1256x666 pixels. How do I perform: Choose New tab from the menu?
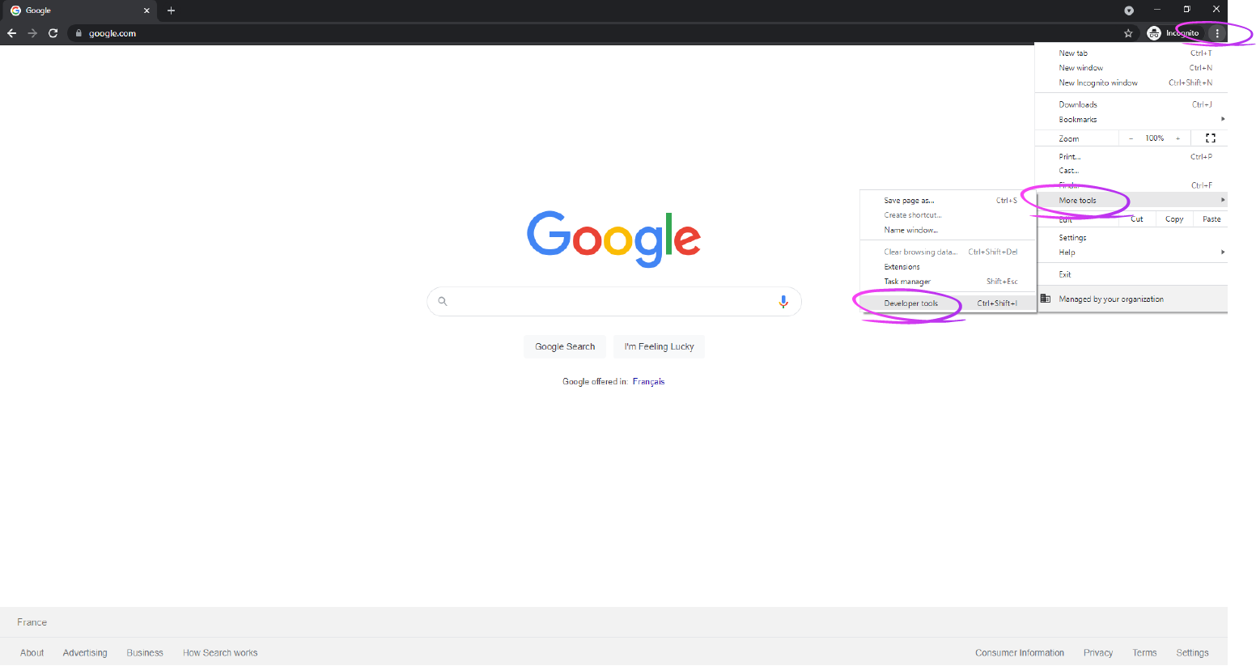[1131, 53]
